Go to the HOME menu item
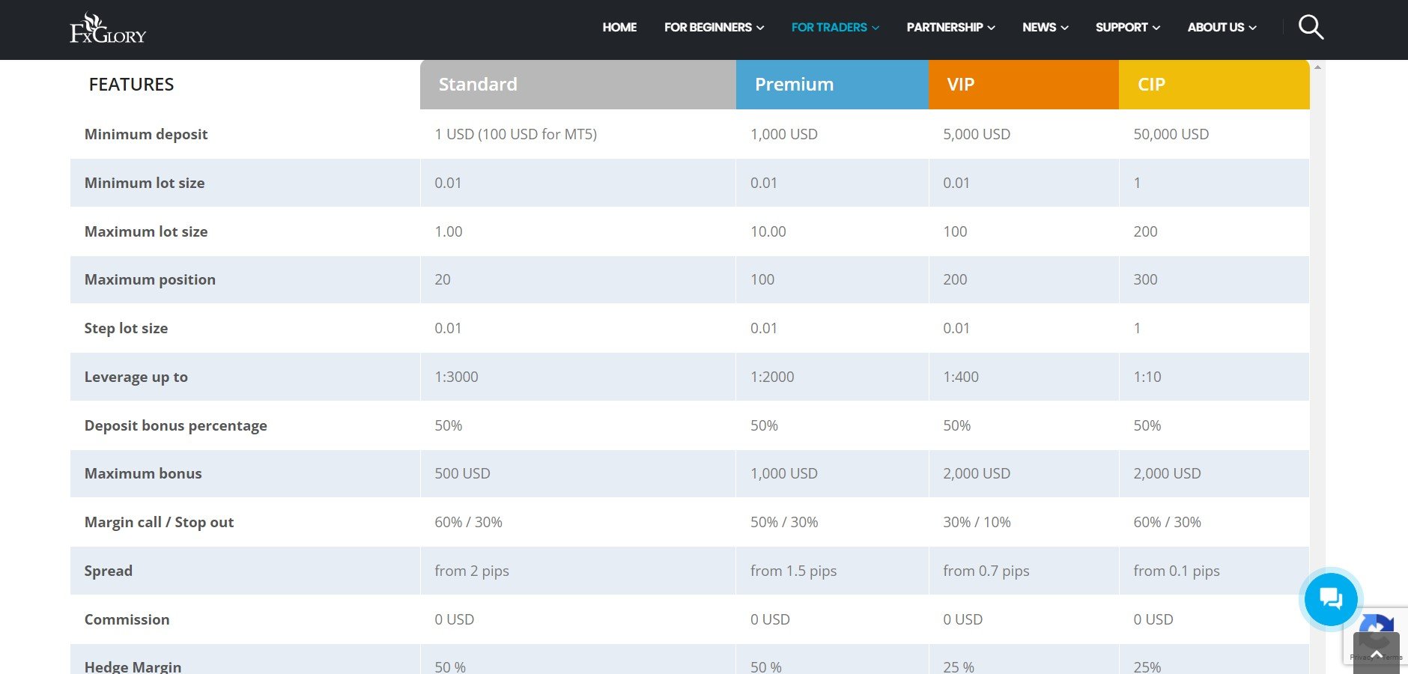Viewport: 1408px width, 674px height. [x=619, y=27]
